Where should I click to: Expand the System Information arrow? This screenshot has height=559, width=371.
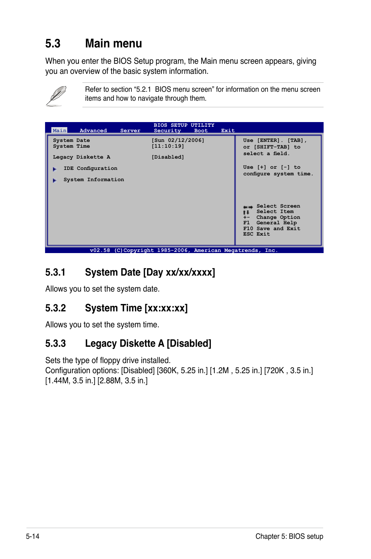pos(55,180)
